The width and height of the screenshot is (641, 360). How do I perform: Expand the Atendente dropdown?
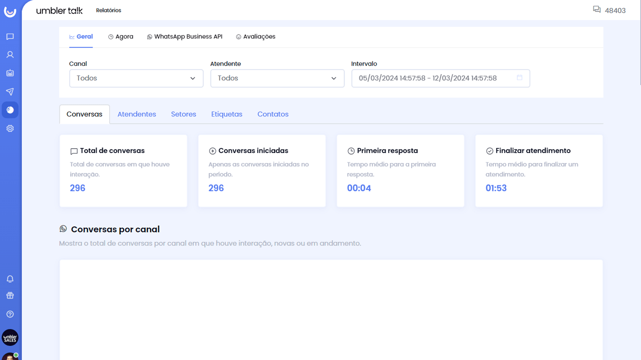tap(277, 78)
